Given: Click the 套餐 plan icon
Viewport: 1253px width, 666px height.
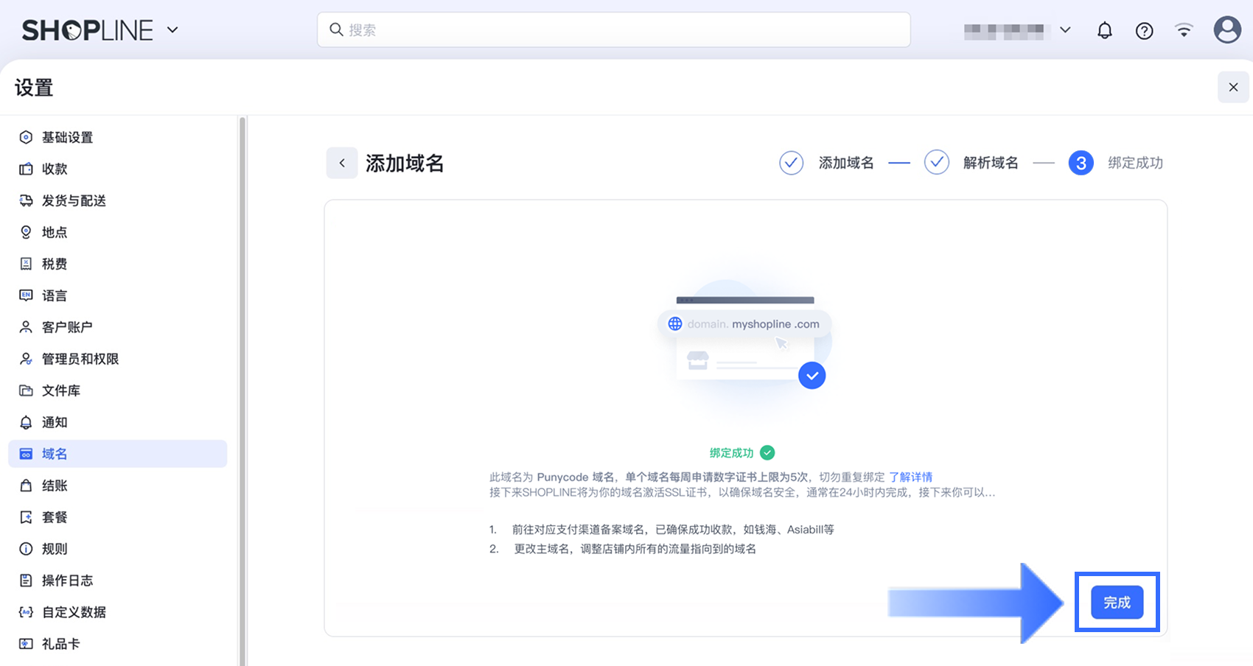Looking at the screenshot, I should point(26,517).
